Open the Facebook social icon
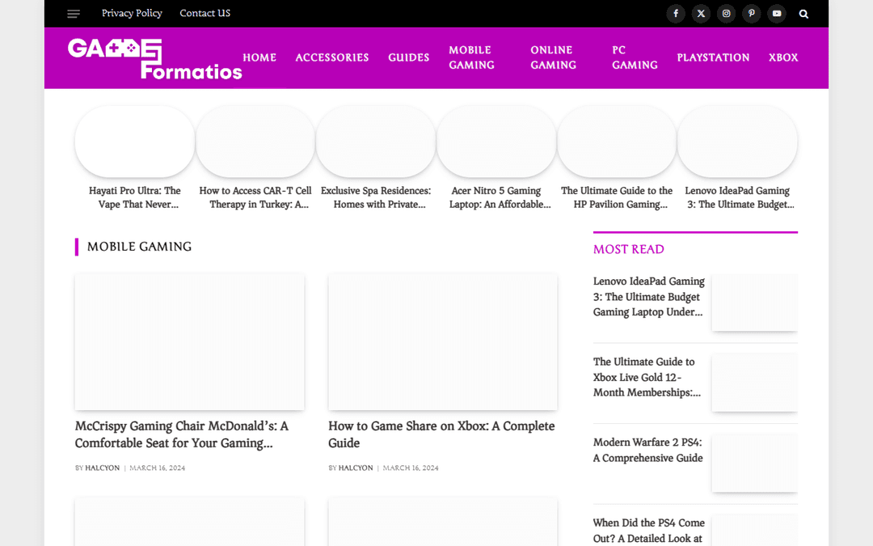This screenshot has height=546, width=873. tap(676, 14)
